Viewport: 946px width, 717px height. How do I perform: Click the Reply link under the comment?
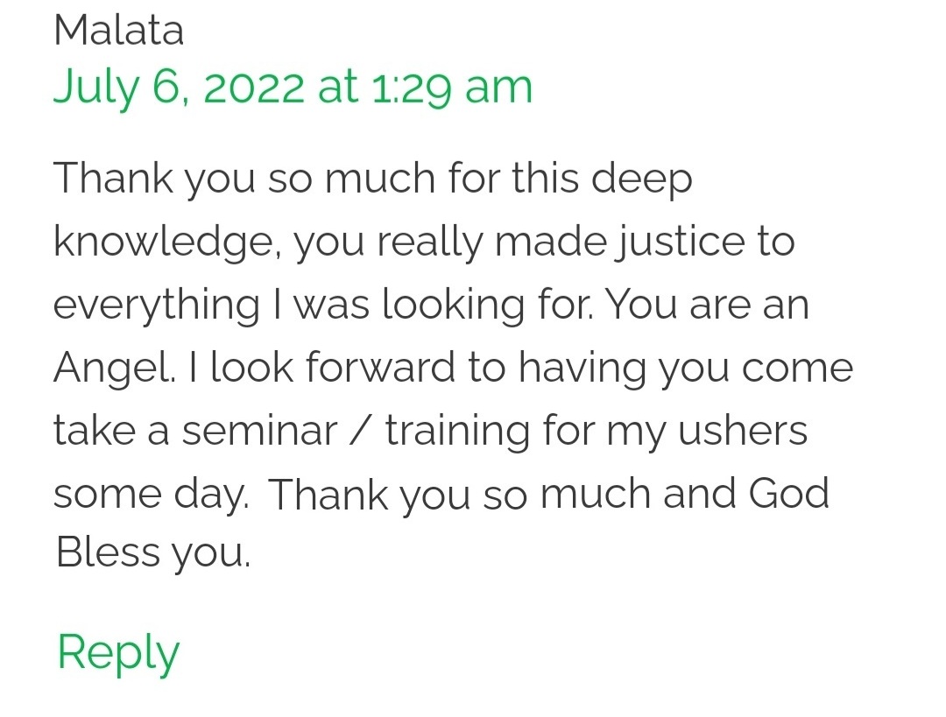(118, 653)
